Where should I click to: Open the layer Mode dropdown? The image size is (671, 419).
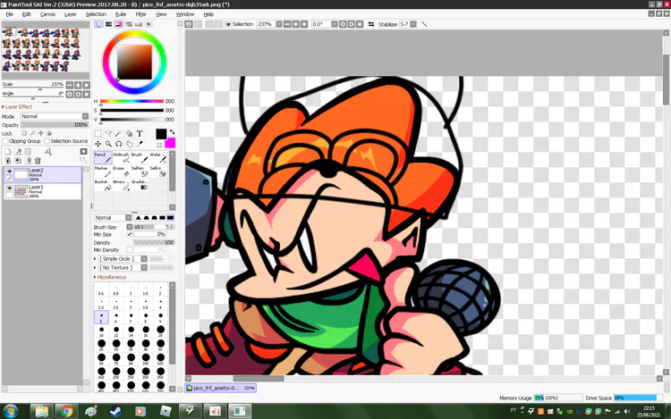[55, 116]
